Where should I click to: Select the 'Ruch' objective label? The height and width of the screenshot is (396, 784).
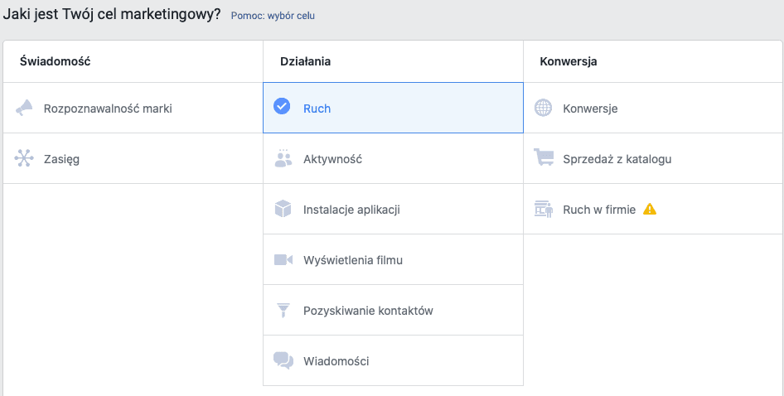coord(317,109)
